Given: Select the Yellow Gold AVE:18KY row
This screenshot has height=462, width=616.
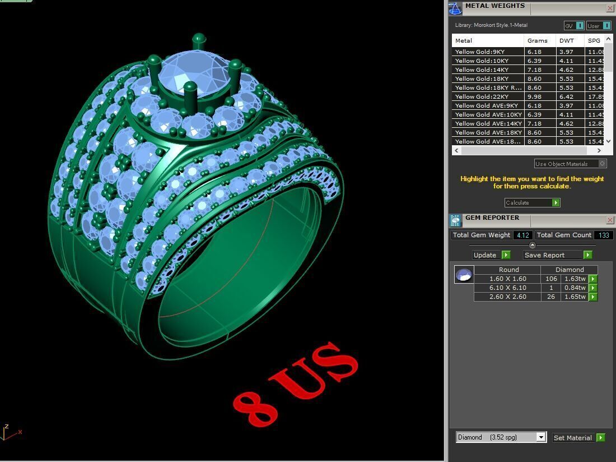Looking at the screenshot, I should [x=528, y=132].
